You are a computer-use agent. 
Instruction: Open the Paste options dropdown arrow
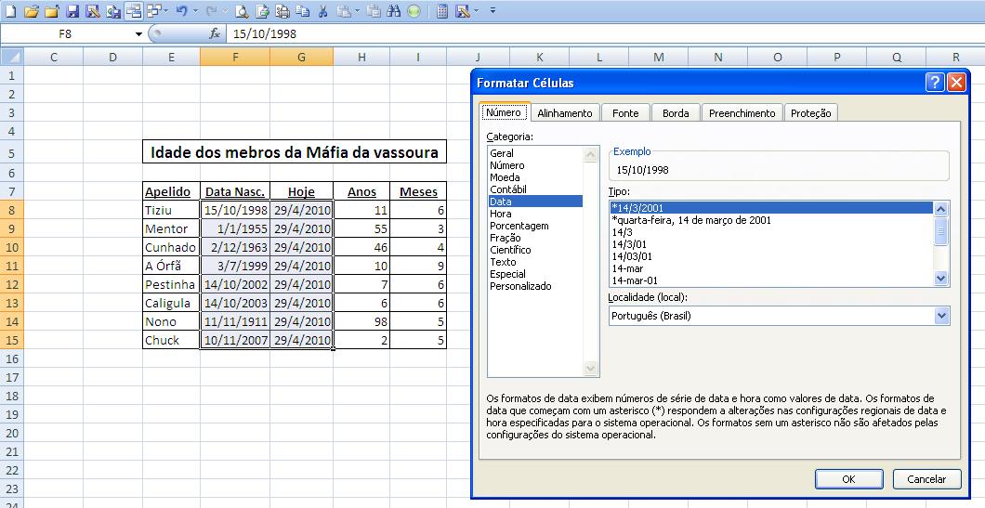click(x=357, y=10)
